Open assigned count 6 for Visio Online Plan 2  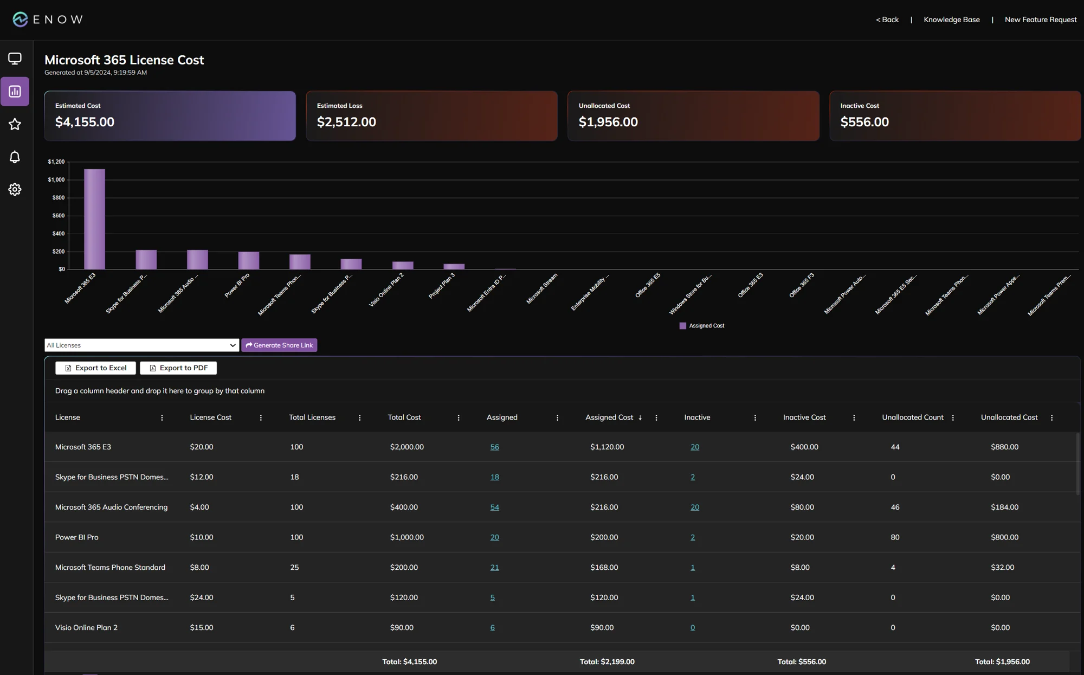[x=492, y=627]
